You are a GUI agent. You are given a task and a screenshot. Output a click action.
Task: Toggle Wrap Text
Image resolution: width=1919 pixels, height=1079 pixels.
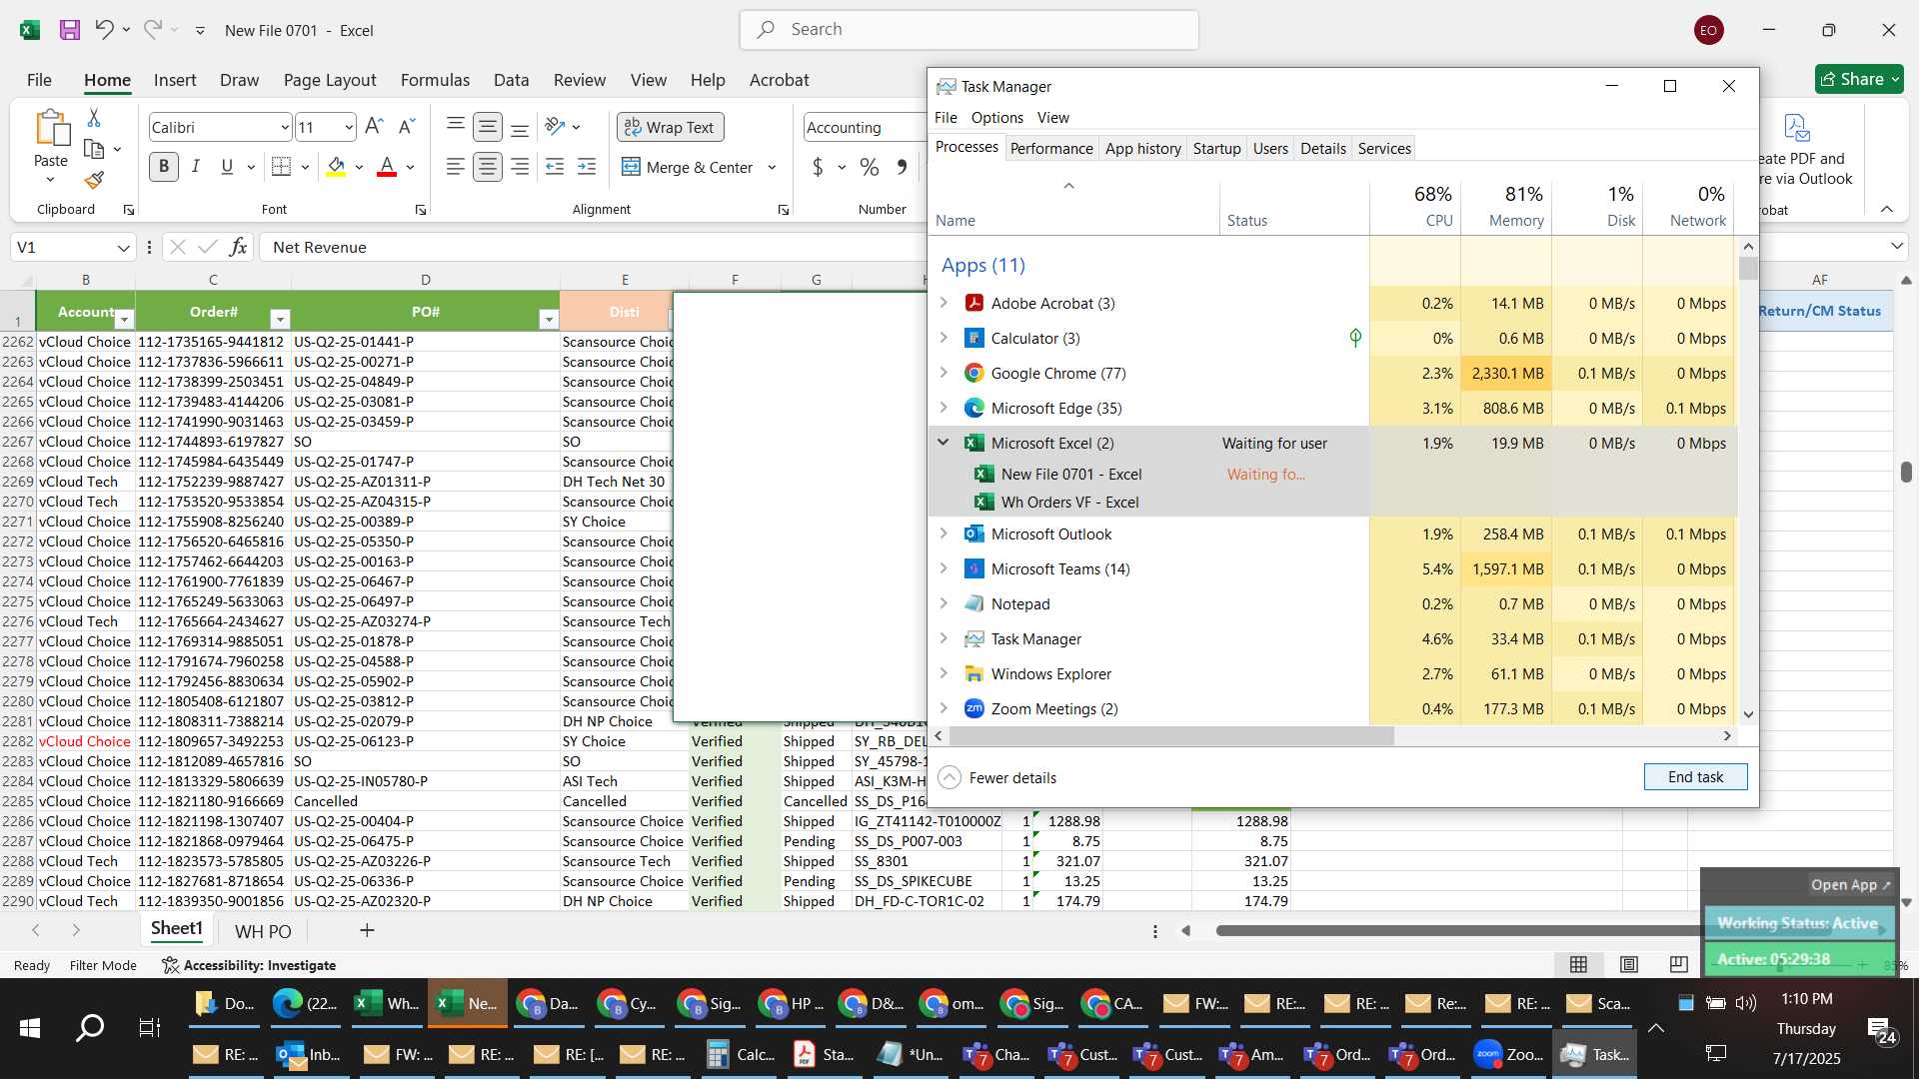coord(670,127)
